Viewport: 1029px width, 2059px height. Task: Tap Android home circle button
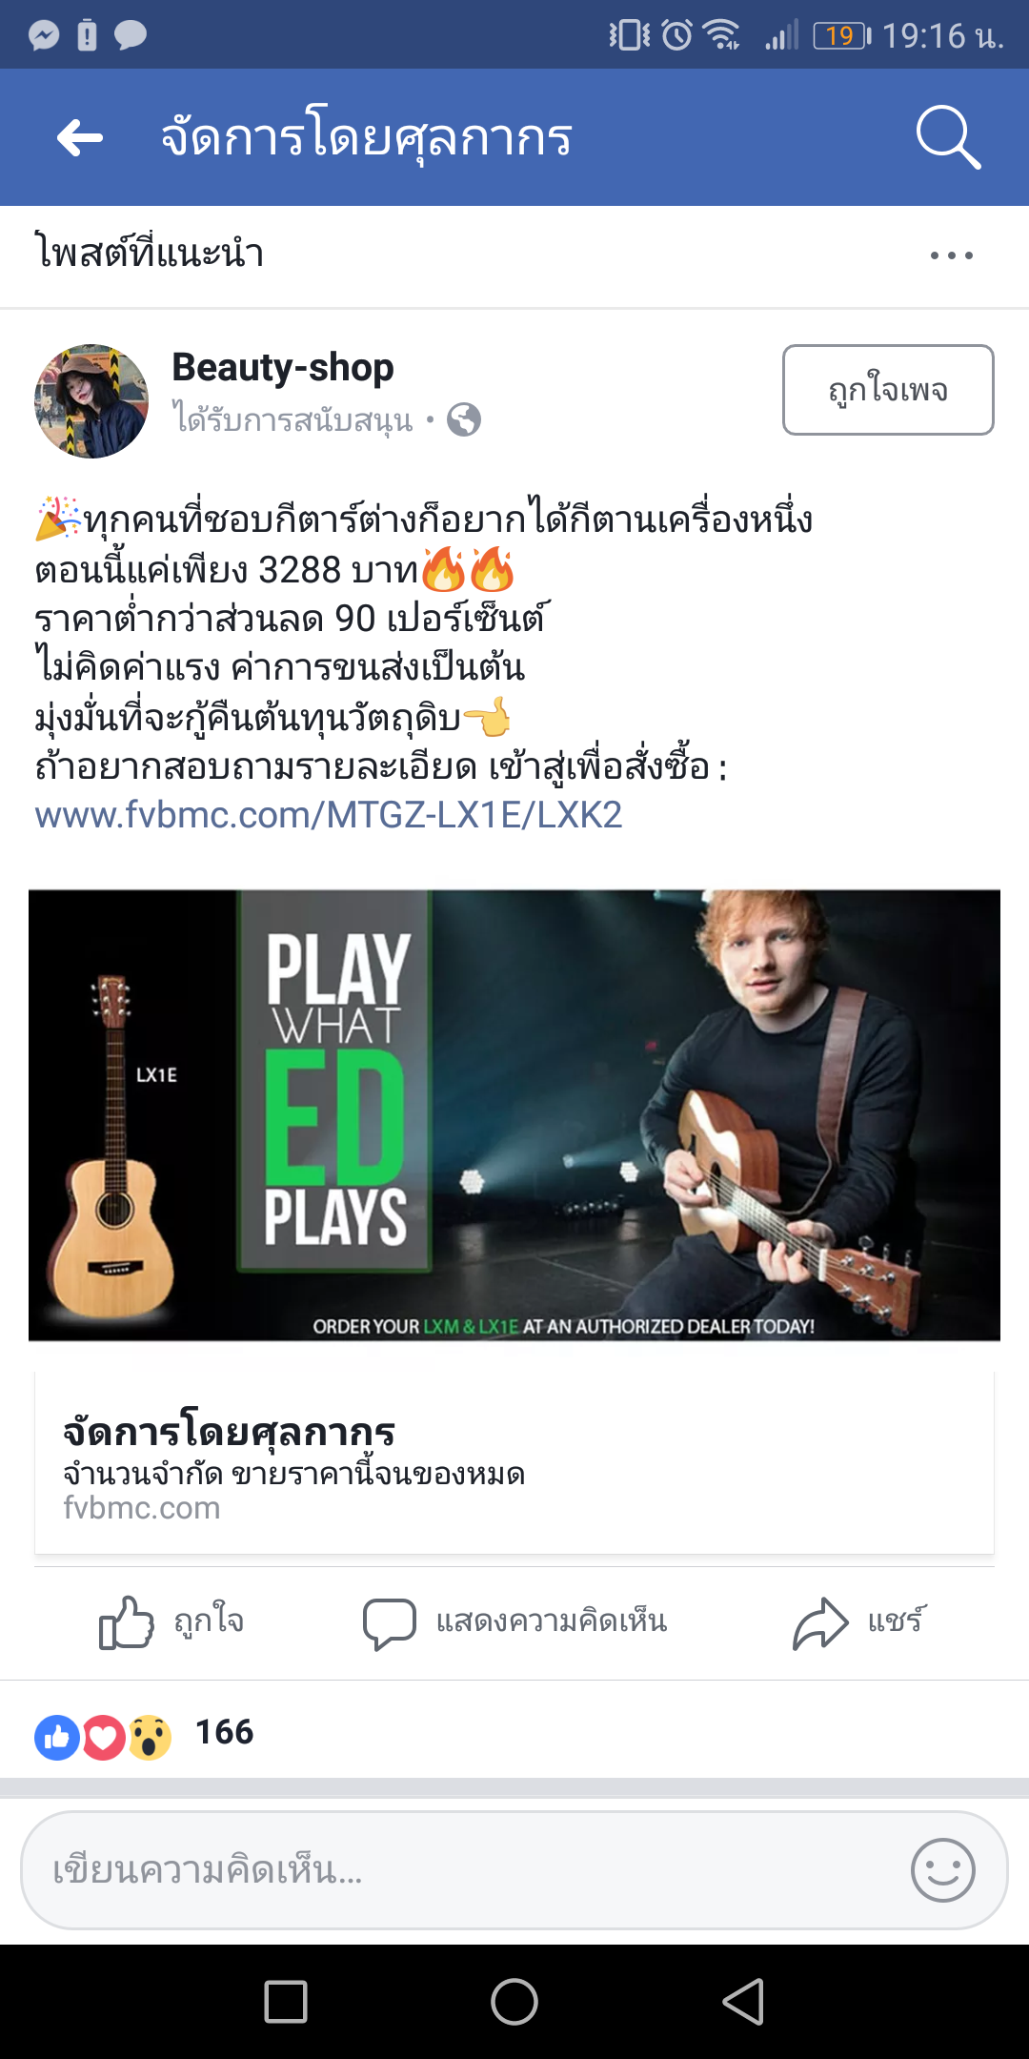(x=514, y=2002)
